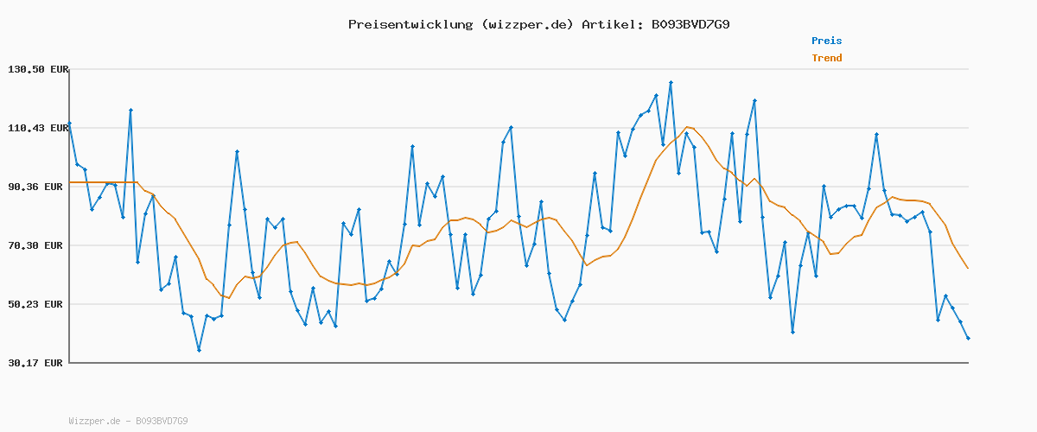Click the 110.43 EUR axis label
This screenshot has height=432, width=1037.
[x=36, y=128]
